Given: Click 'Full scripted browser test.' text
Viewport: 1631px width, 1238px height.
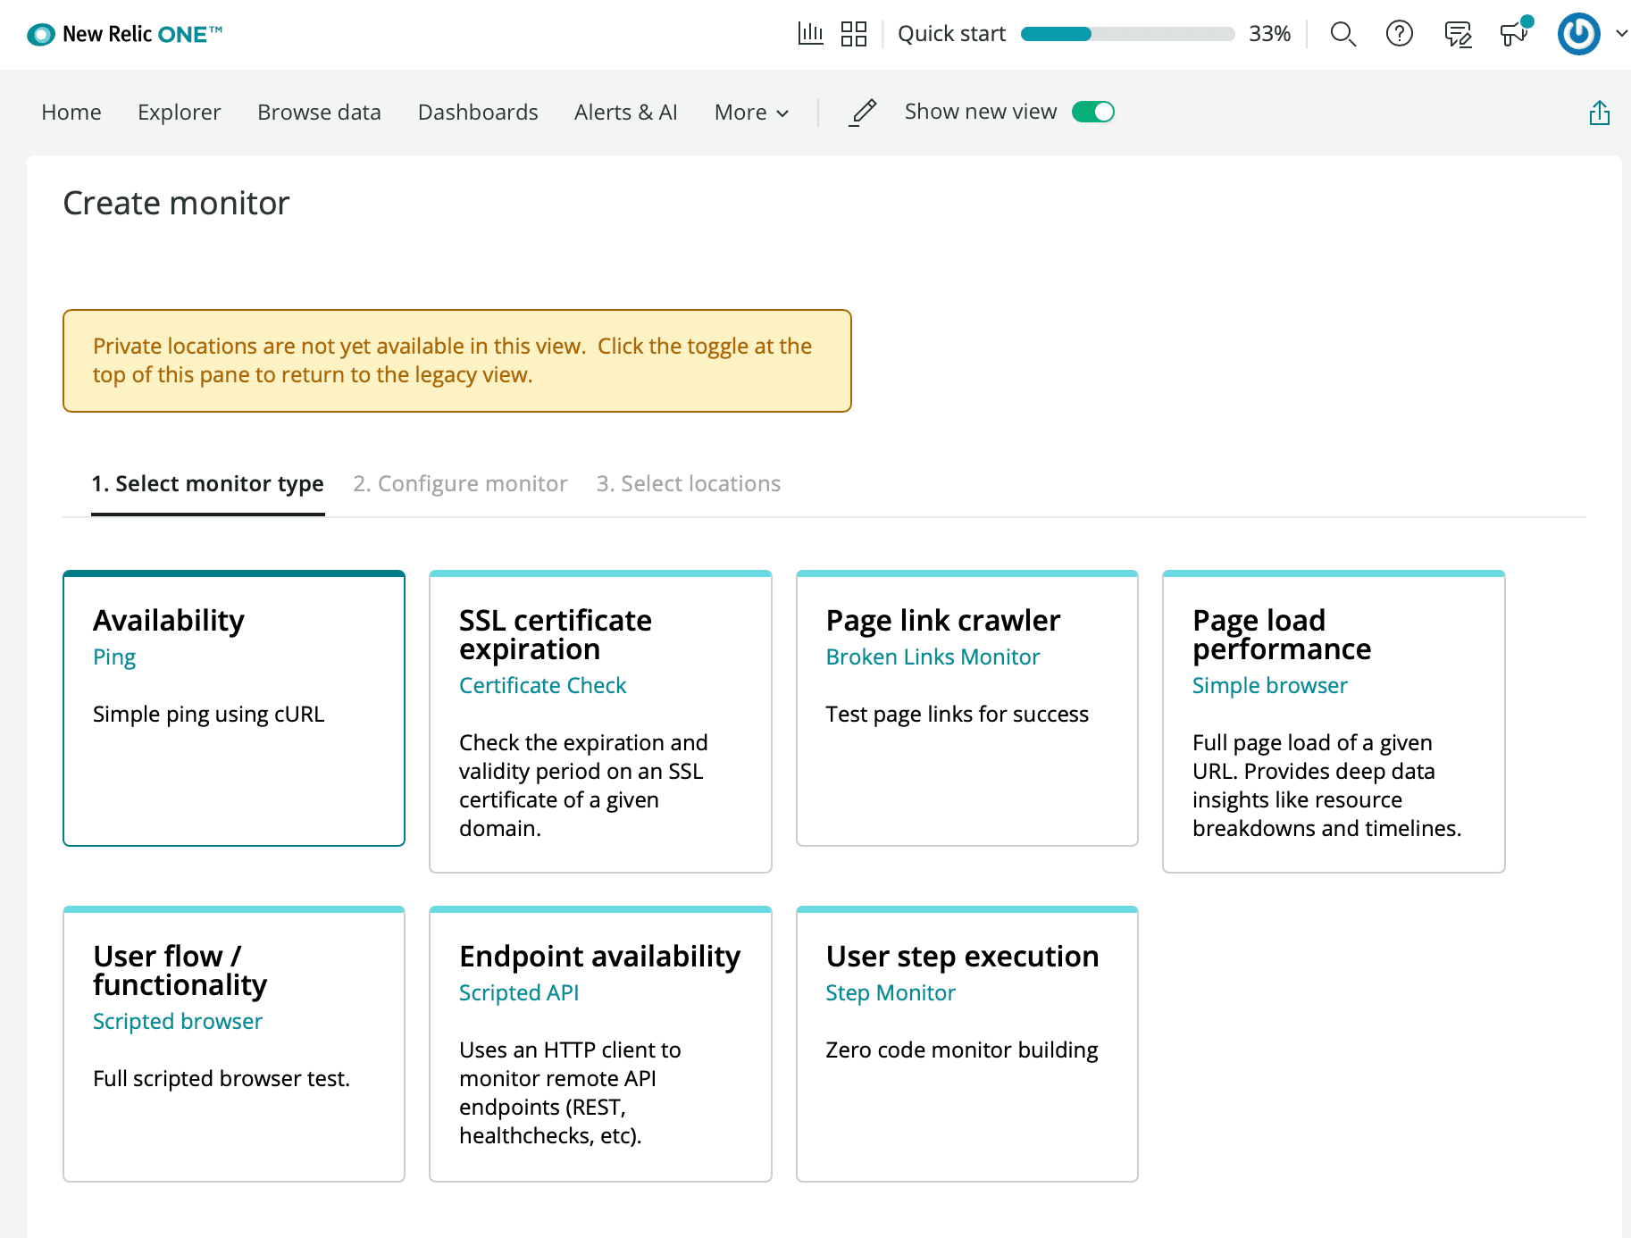Looking at the screenshot, I should [x=222, y=1079].
